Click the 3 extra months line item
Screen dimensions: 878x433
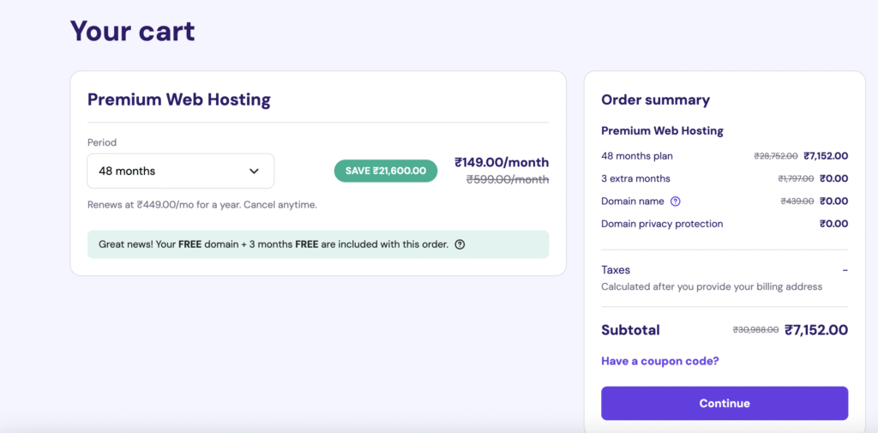click(725, 178)
